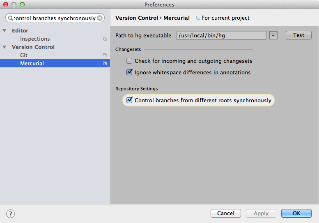Uncheck Control branches from different roots synchronously

[x=129, y=100]
